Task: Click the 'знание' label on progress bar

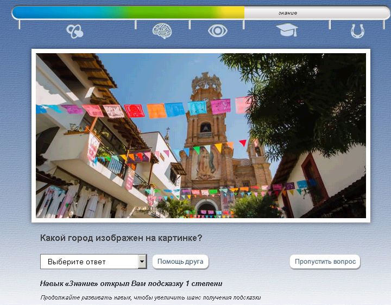Action: [288, 13]
